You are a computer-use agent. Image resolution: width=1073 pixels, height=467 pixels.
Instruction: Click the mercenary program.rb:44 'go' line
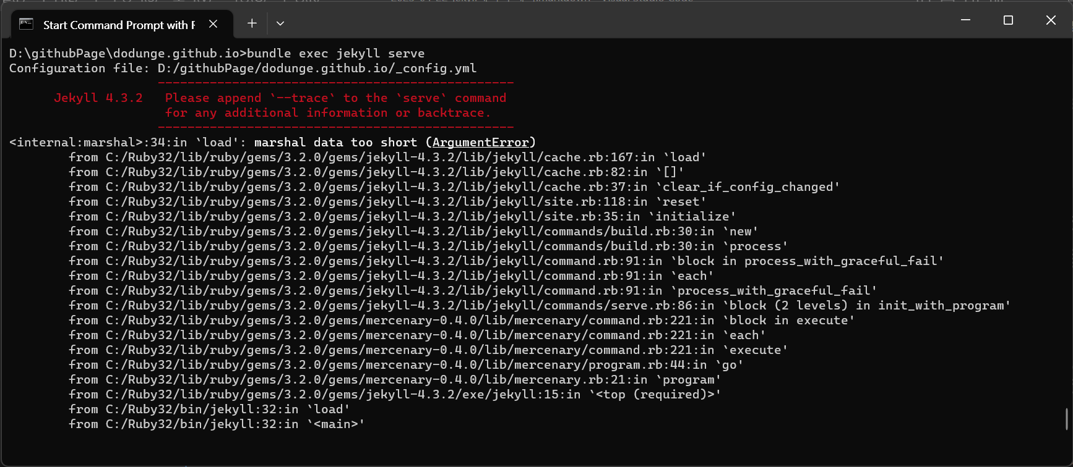pyautogui.click(x=406, y=365)
